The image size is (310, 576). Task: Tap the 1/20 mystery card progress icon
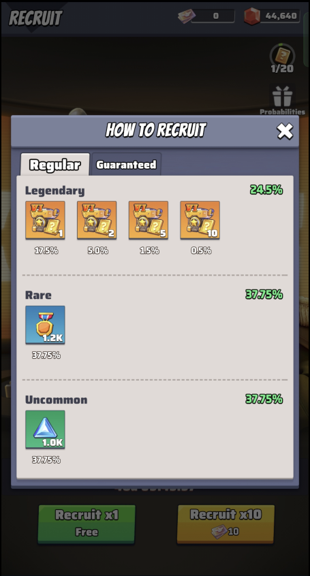point(282,55)
